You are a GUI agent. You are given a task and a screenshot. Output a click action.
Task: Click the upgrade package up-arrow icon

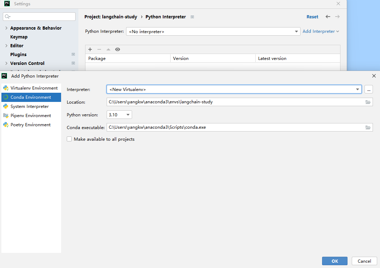coord(108,49)
